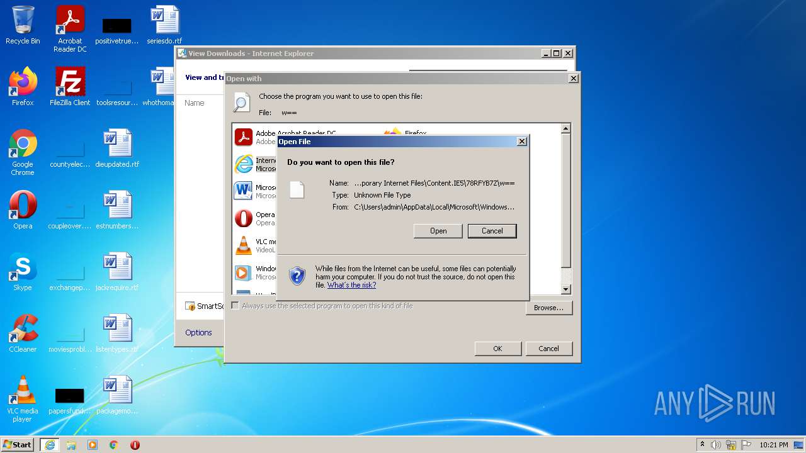Toggle Always use the selected program checkbox
This screenshot has width=806, height=453.
coord(236,306)
